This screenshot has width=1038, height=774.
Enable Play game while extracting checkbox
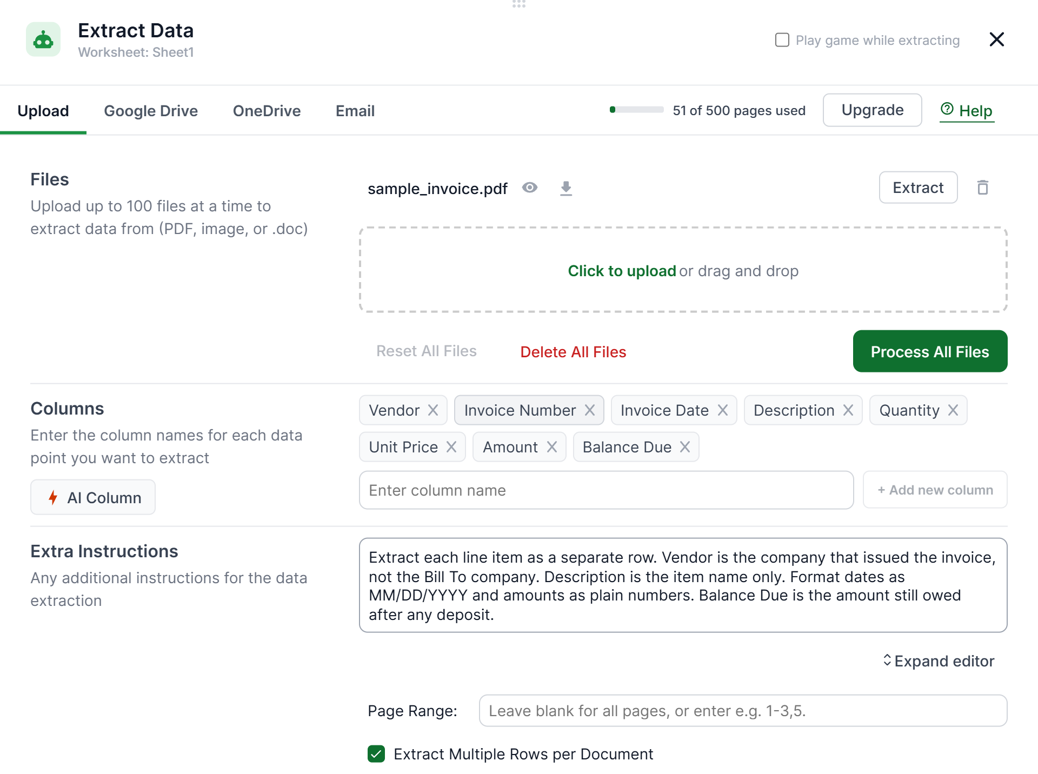pos(782,40)
